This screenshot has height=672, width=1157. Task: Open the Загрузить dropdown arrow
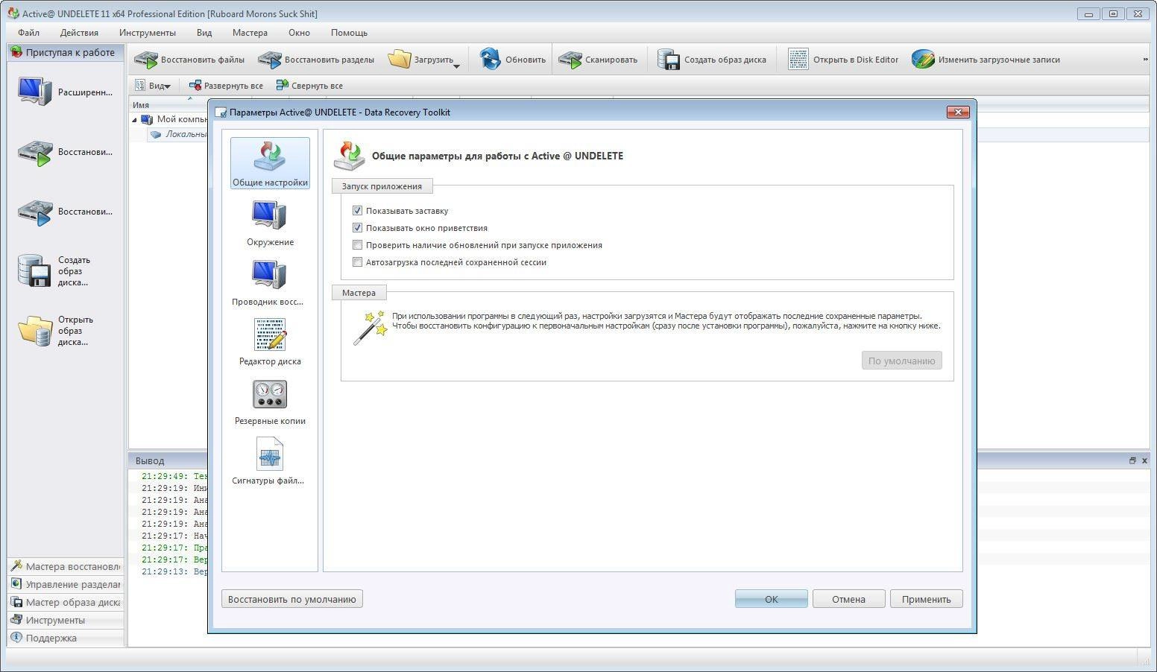(x=457, y=66)
